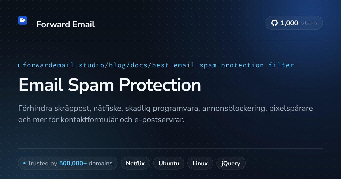Image resolution: width=341 pixels, height=179 pixels.
Task: Open the forwardemail.studio blog URL link
Action: tap(158, 65)
